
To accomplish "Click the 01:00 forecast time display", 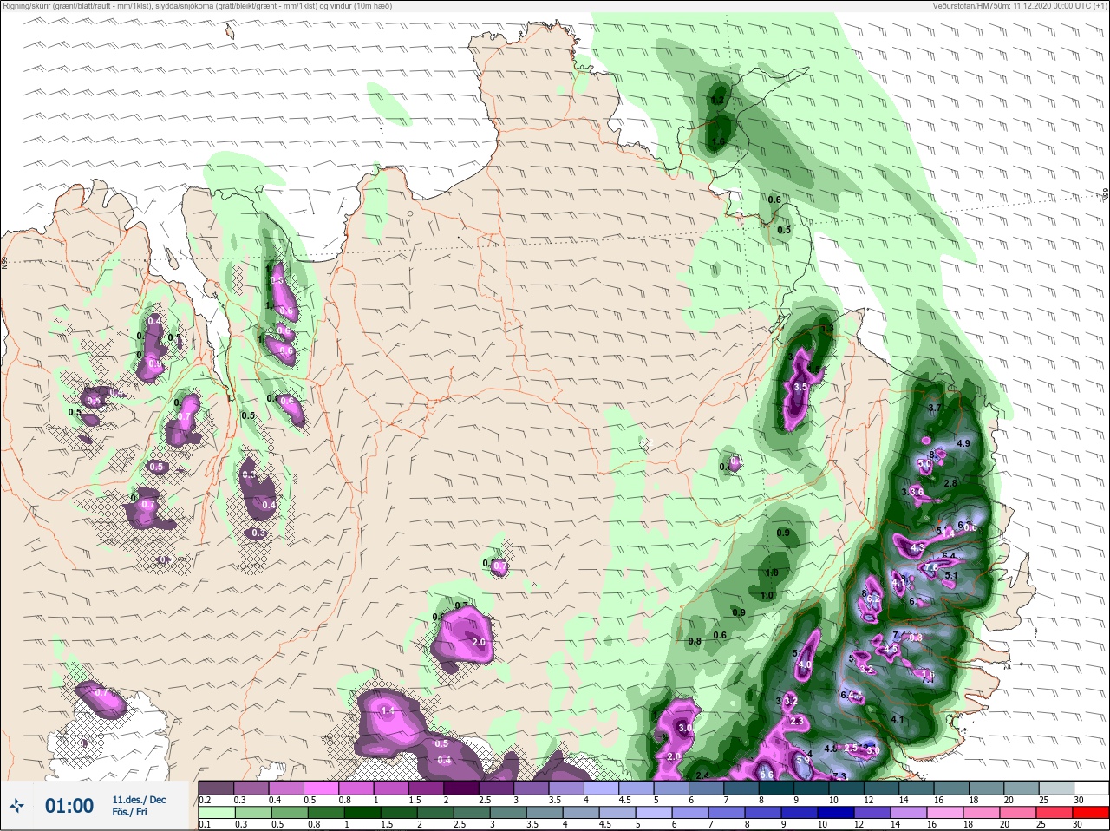I will 69,806.
